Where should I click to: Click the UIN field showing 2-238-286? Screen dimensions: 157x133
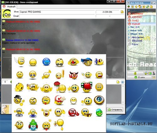(107, 12)
